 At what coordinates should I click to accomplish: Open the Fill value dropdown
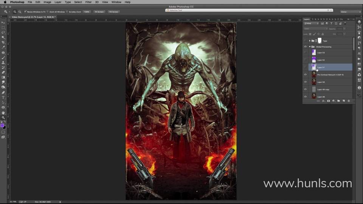344,34
